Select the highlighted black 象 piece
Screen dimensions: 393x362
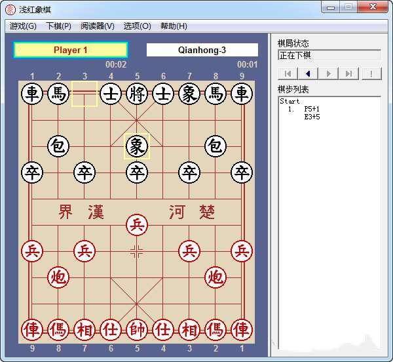pyautogui.click(x=137, y=146)
